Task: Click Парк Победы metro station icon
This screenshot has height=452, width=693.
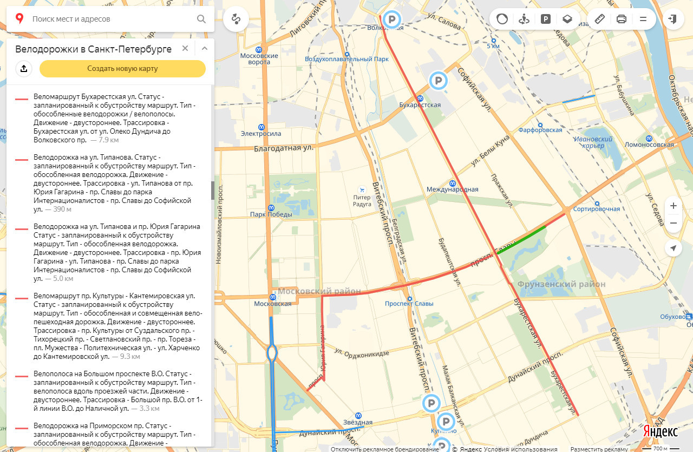Action: click(271, 207)
